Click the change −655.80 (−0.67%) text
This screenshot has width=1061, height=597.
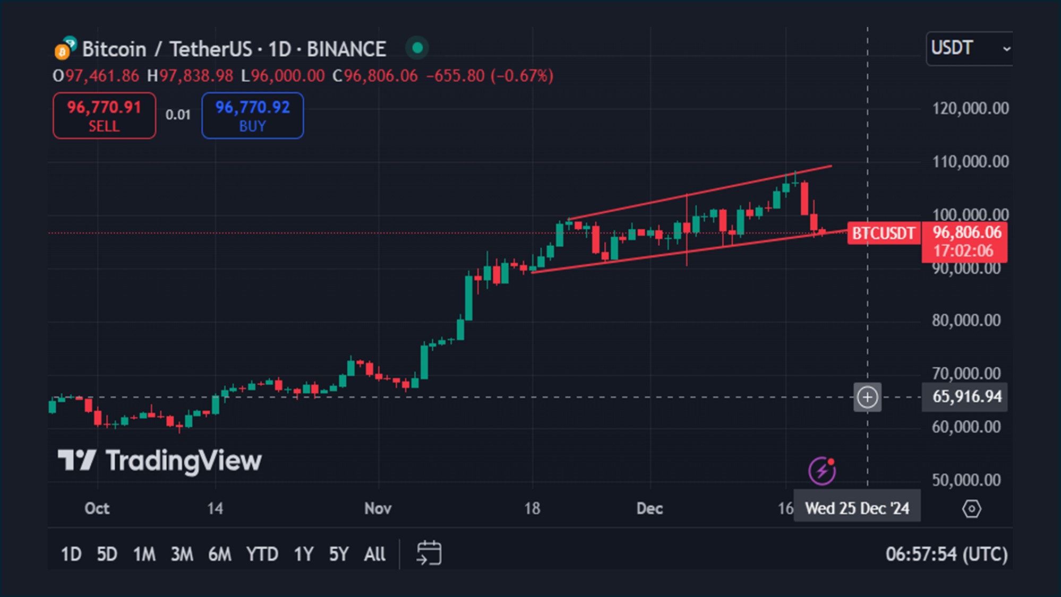point(490,76)
